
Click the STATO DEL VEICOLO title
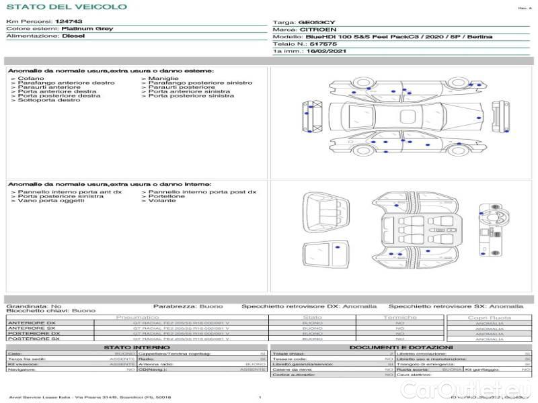click(x=66, y=7)
